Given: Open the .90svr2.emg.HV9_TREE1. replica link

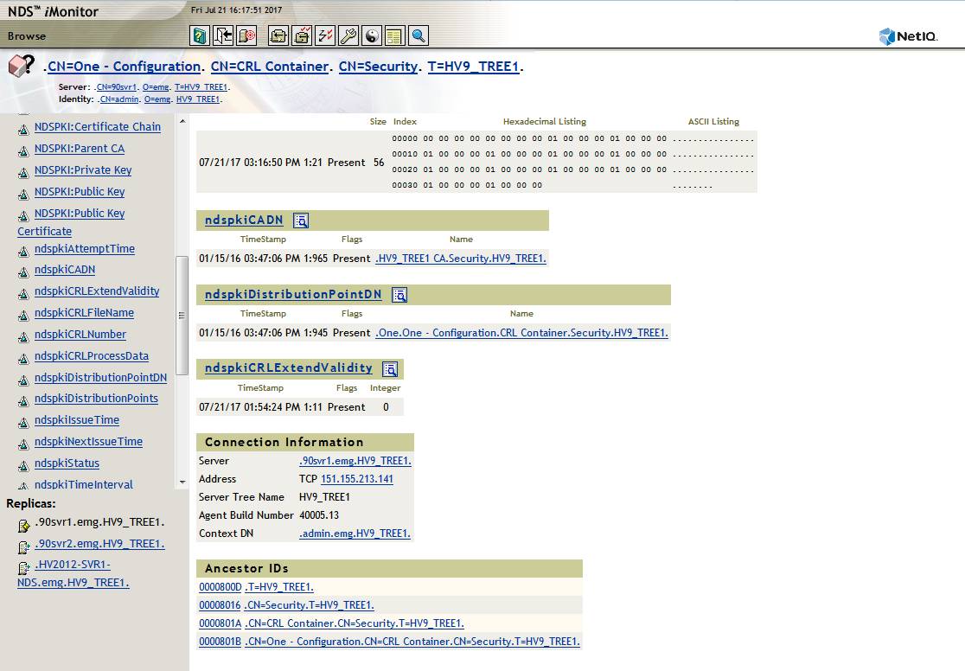Looking at the screenshot, I should pos(99,544).
